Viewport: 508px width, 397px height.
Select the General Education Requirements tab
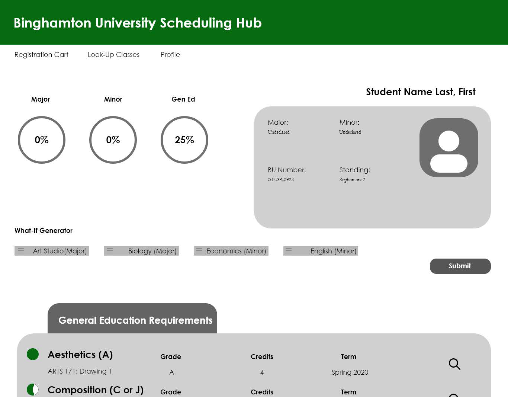(x=132, y=318)
